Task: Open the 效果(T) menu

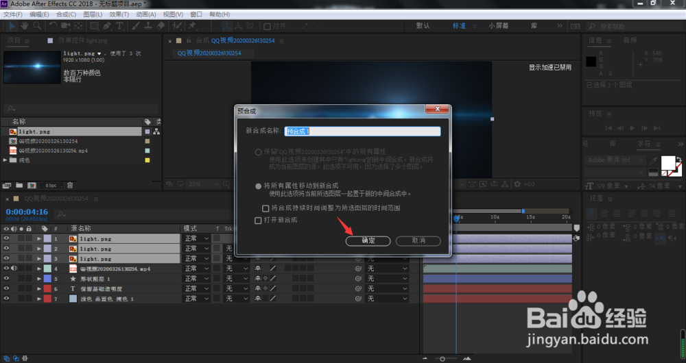Action: tap(119, 14)
